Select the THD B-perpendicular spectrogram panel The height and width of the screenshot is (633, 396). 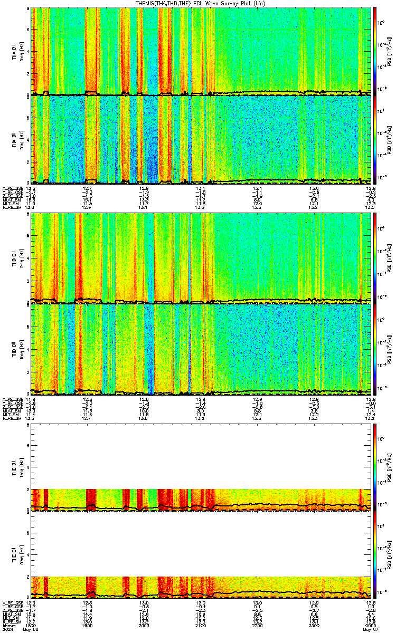202,258
